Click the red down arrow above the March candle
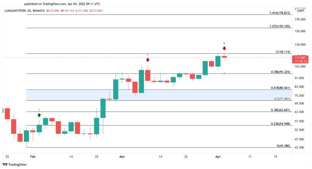 [148, 60]
